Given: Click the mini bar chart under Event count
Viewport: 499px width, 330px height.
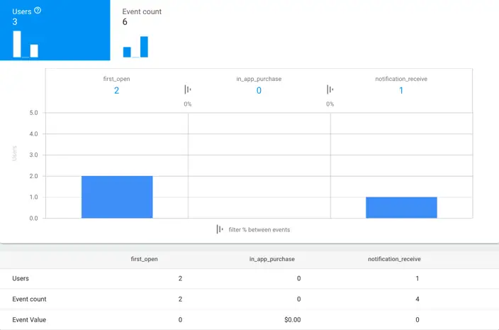Looking at the screenshot, I should [135, 47].
